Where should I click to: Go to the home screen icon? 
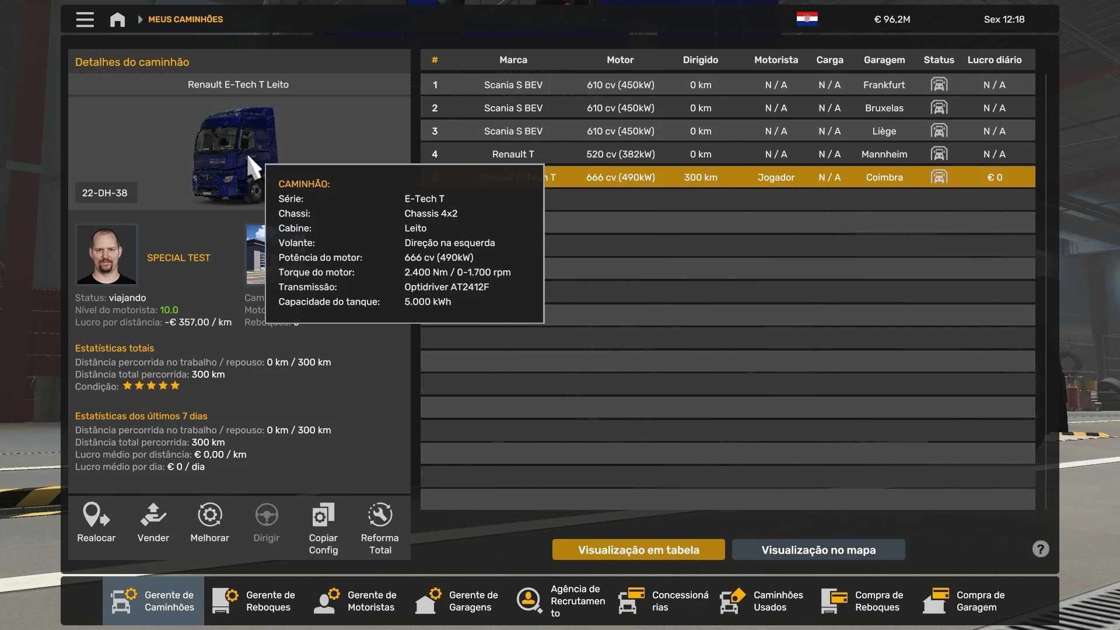tap(117, 19)
